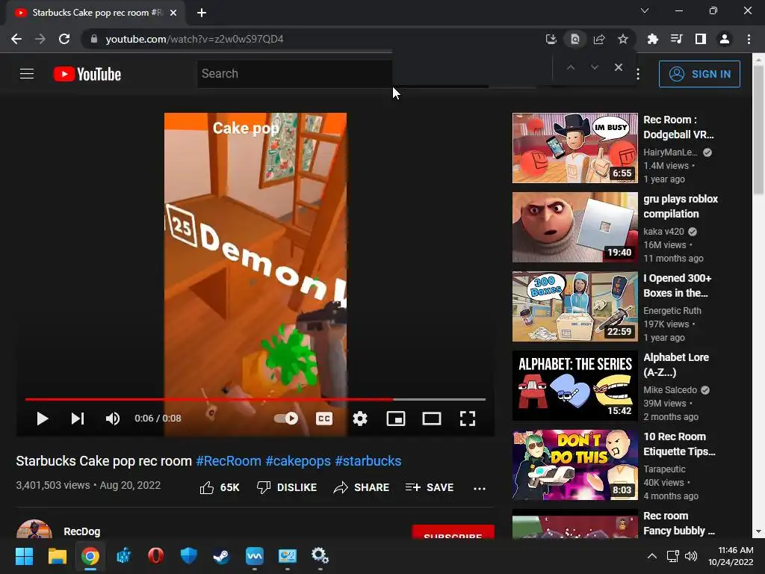This screenshot has width=765, height=574.
Task: Click the YouTube search field
Action: coord(294,74)
